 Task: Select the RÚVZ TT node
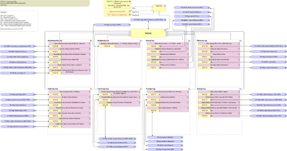point(154,94)
